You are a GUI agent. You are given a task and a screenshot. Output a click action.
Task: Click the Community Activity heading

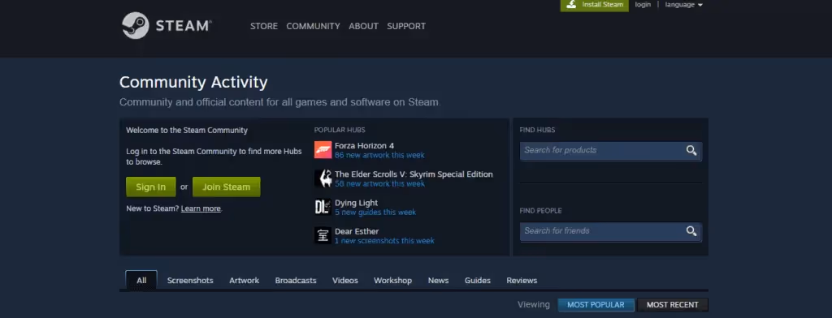(193, 82)
